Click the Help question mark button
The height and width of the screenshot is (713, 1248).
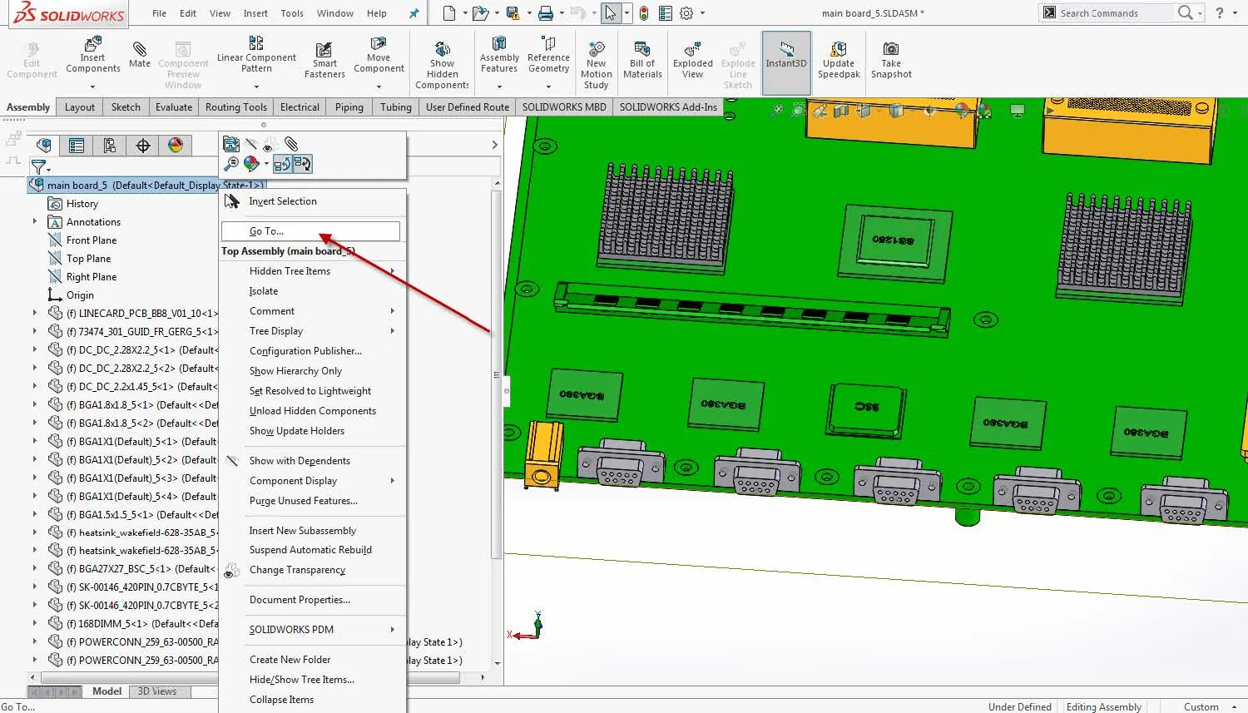pyautogui.click(x=1220, y=12)
